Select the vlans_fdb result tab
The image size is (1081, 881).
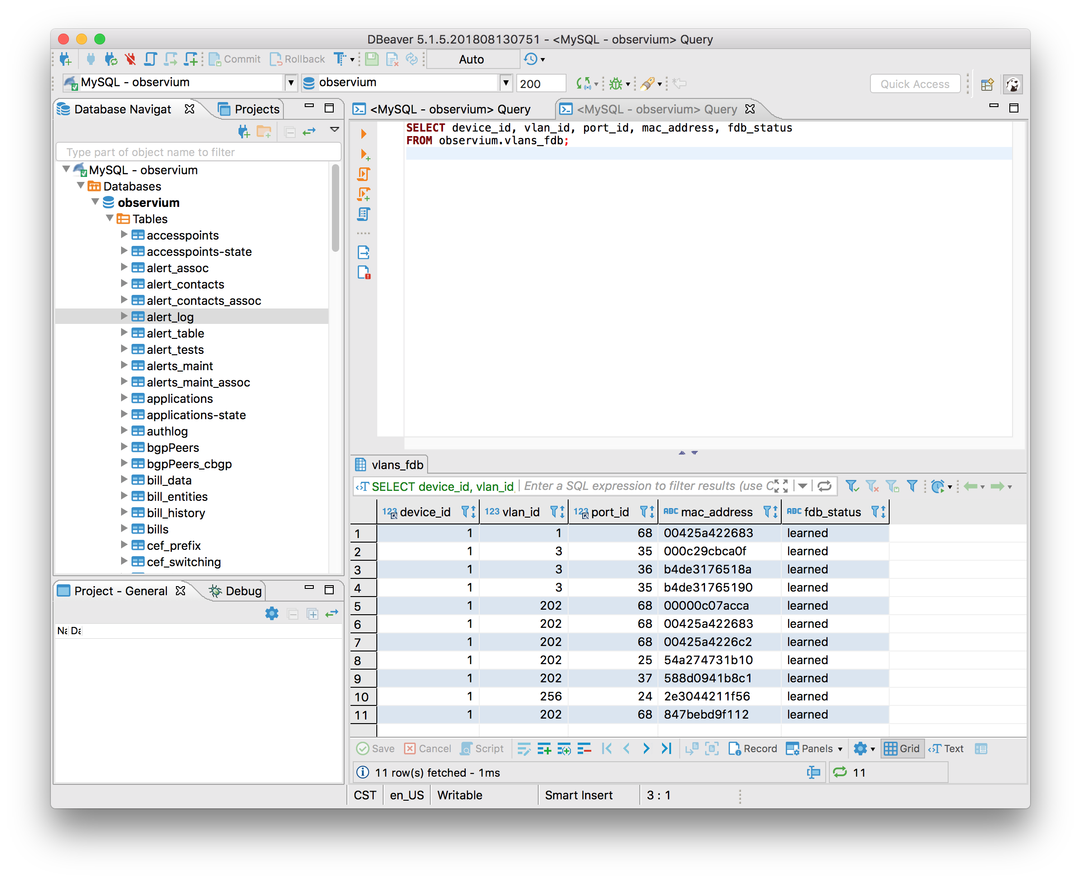tap(390, 465)
